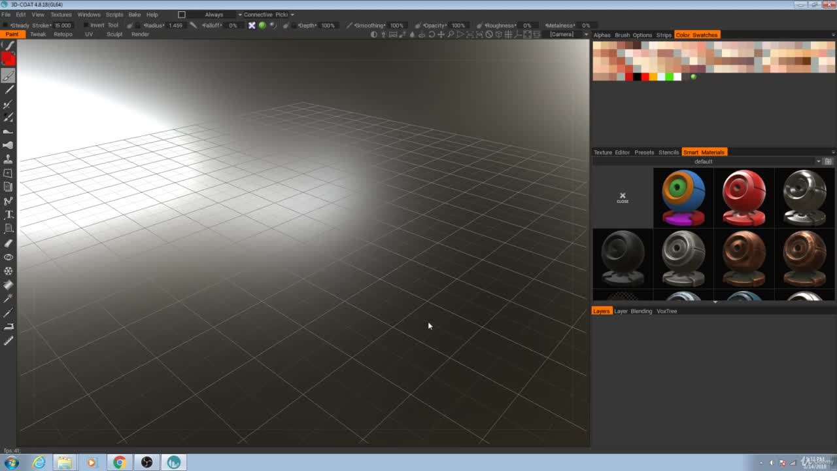The height and width of the screenshot is (471, 837).
Task: Click the prohibited circle viewport icon
Action: point(489,35)
